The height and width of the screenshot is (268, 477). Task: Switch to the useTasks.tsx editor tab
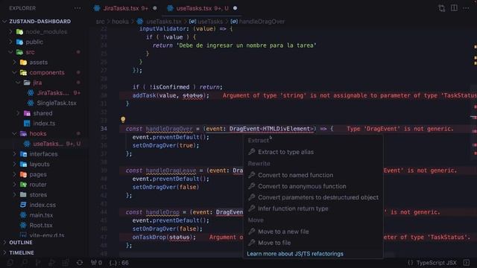click(x=202, y=8)
